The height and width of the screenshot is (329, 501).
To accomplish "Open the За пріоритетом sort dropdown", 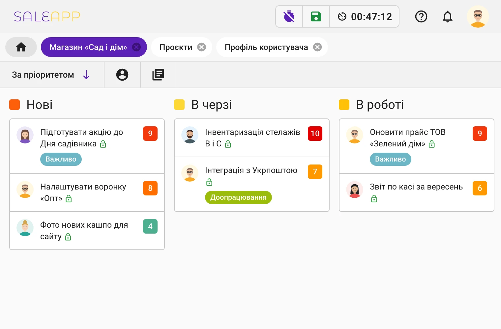I will [x=52, y=75].
